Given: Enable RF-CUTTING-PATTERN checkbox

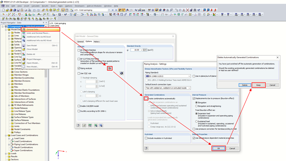Looking at the screenshot, I should [79, 59].
